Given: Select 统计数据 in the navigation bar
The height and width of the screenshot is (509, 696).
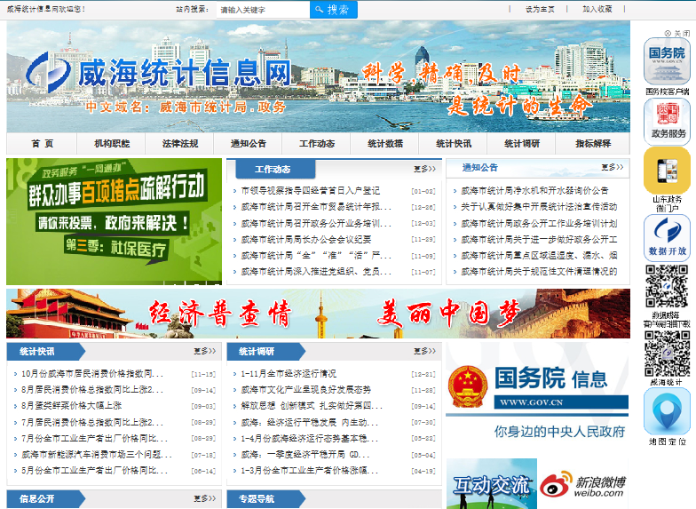Looking at the screenshot, I should pyautogui.click(x=386, y=144).
